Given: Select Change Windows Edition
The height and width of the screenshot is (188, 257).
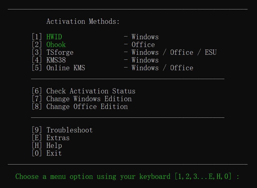Looking at the screenshot, I should pos(89,99).
